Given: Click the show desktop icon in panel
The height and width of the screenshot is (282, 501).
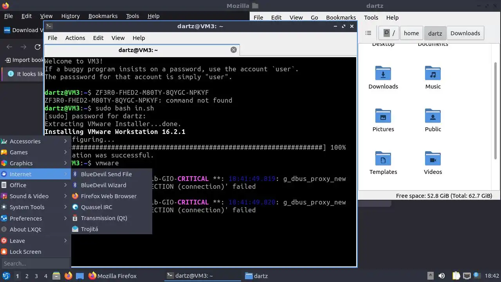Looking at the screenshot, I should pos(80,276).
